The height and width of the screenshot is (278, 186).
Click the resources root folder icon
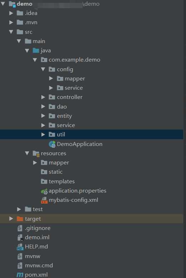pos(36,153)
